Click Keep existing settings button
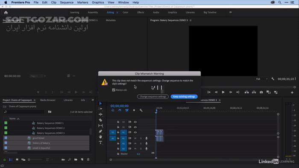Viewport: 299px width, 168px height. click(x=184, y=97)
